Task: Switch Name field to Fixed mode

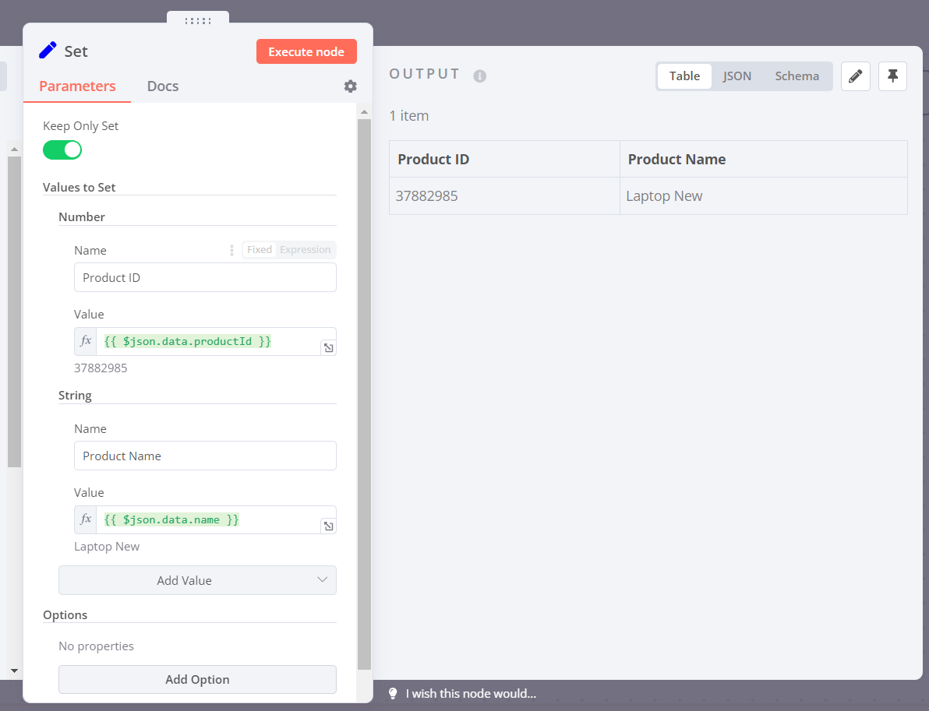Action: tap(260, 250)
